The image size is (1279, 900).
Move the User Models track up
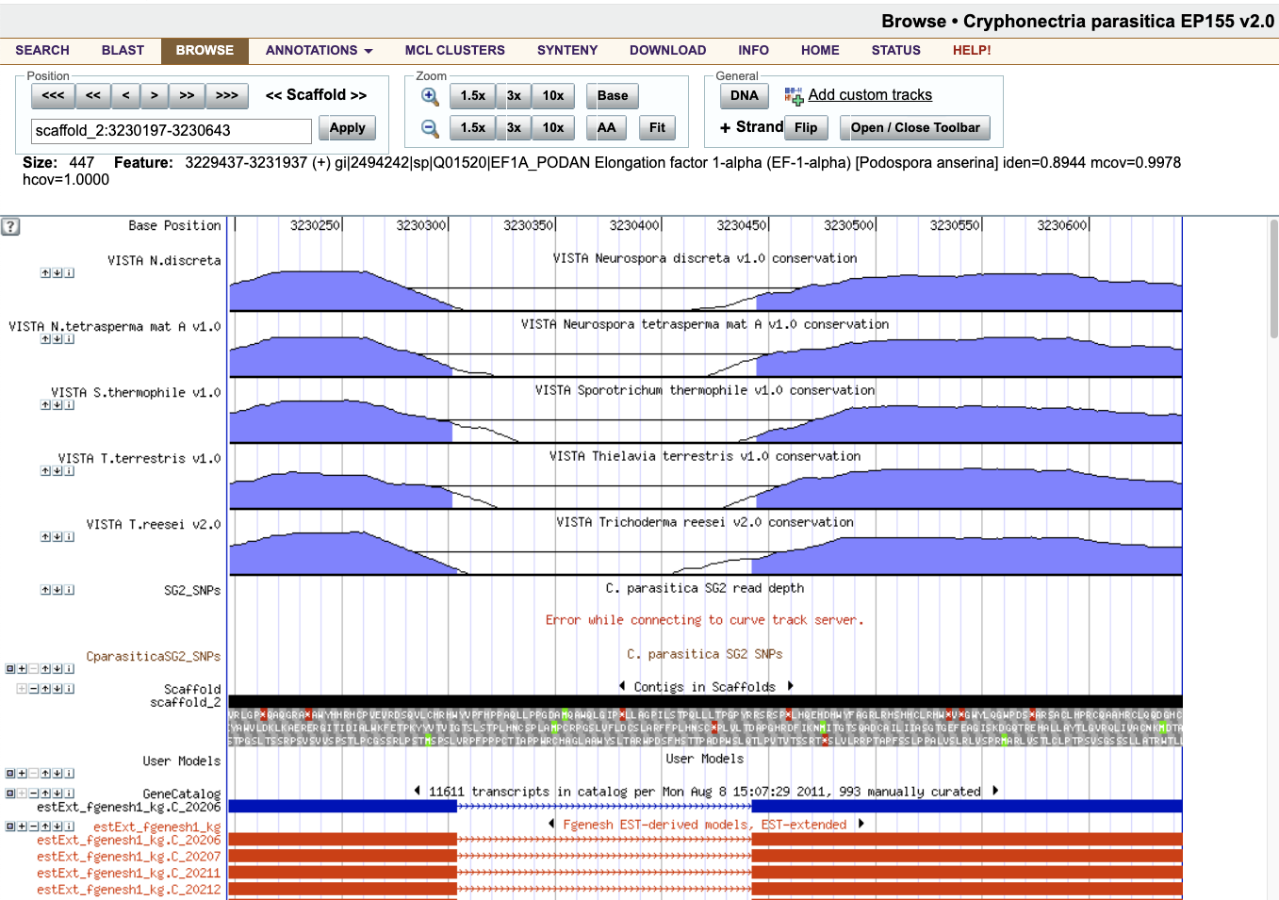(45, 774)
